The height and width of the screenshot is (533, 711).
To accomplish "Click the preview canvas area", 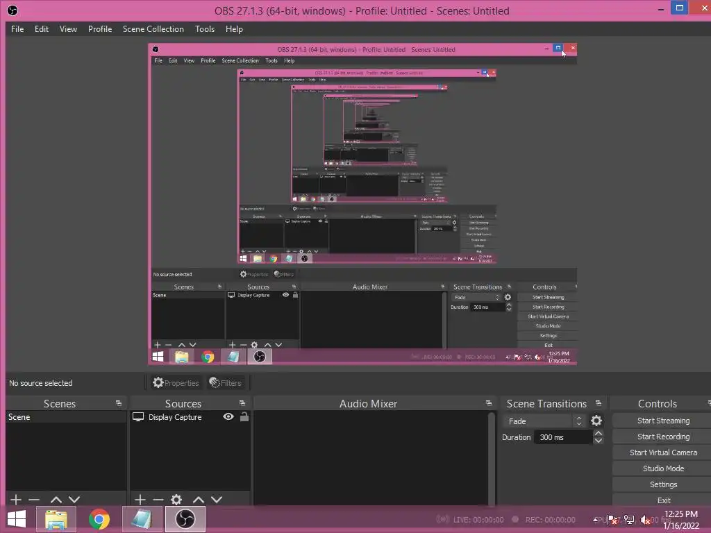I will pyautogui.click(x=362, y=204).
